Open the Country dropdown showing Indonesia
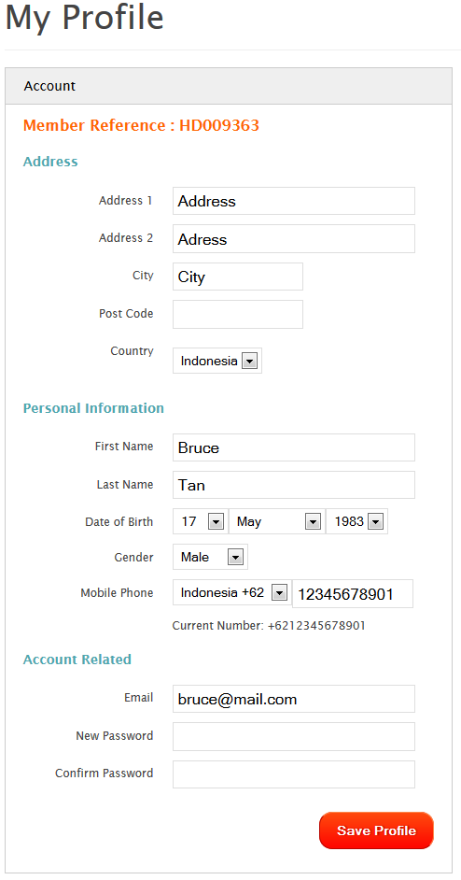The height and width of the screenshot is (880, 461). 217,361
